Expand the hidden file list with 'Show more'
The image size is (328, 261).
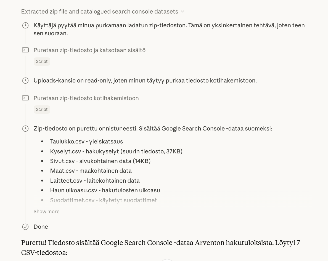coord(46,211)
